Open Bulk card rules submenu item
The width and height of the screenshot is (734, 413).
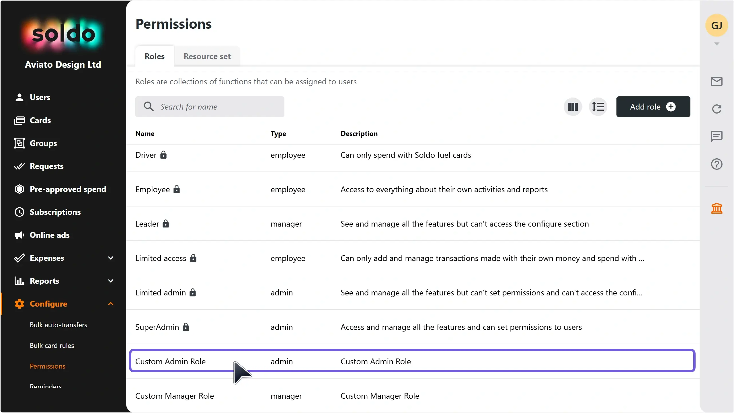[52, 346]
